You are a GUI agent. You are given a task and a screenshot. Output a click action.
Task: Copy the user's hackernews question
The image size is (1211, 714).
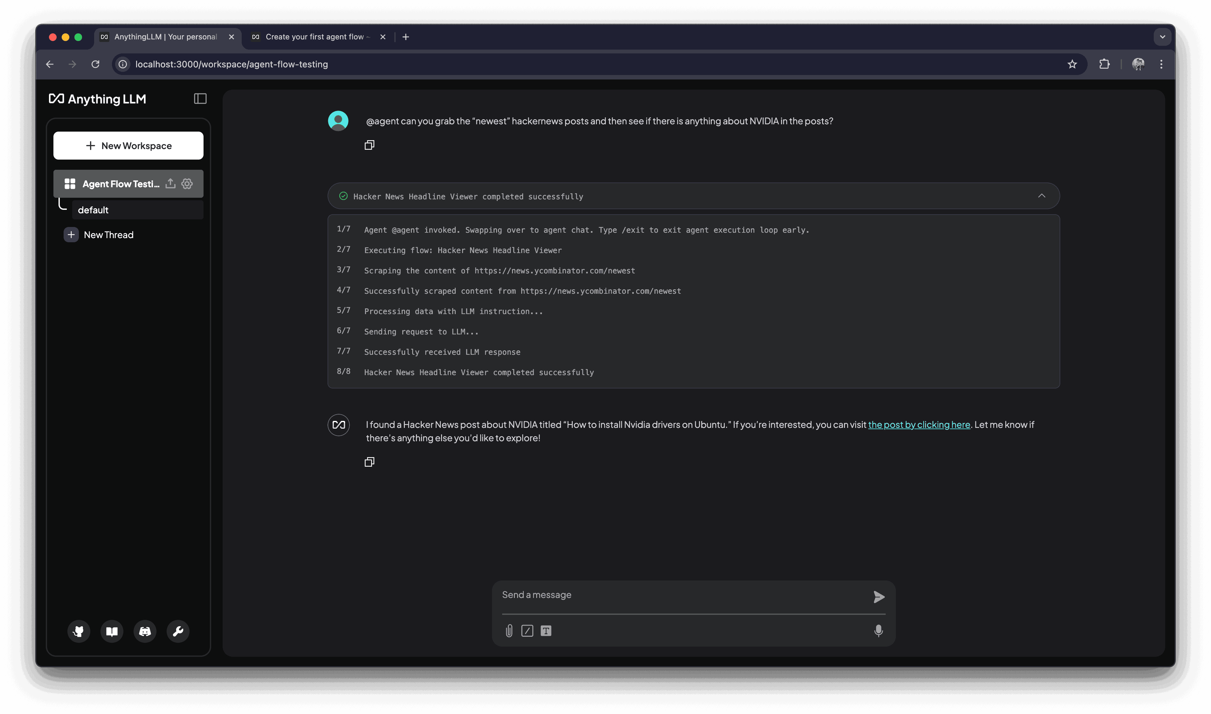tap(370, 145)
